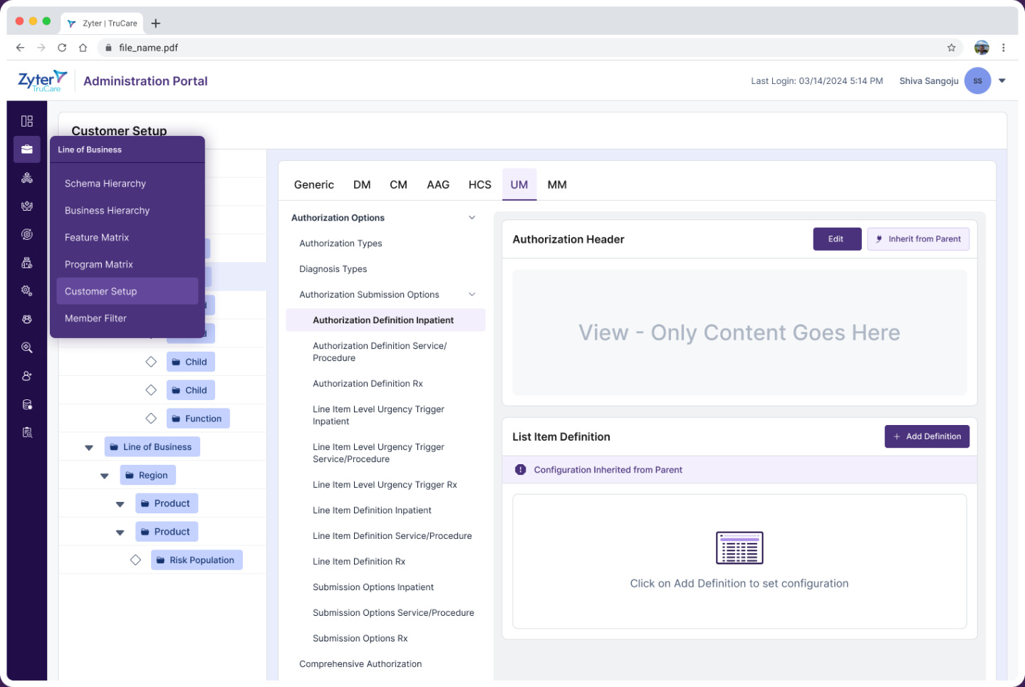Go back in browser history
This screenshot has height=687, width=1025.
point(20,48)
